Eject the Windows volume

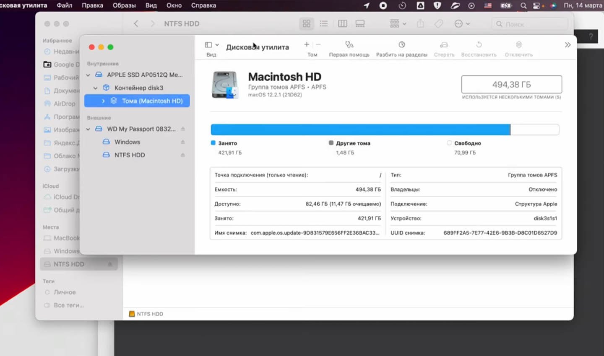point(183,142)
